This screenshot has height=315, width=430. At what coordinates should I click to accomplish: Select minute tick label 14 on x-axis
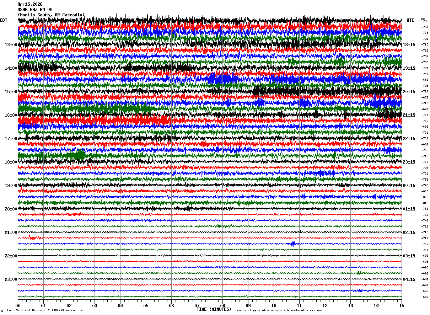(376, 305)
